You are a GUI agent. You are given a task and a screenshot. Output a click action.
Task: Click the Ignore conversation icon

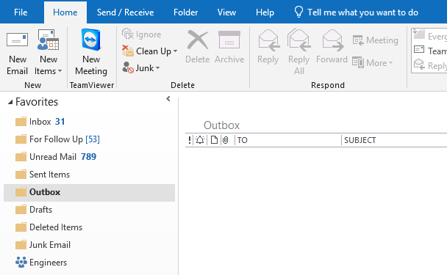pos(127,34)
